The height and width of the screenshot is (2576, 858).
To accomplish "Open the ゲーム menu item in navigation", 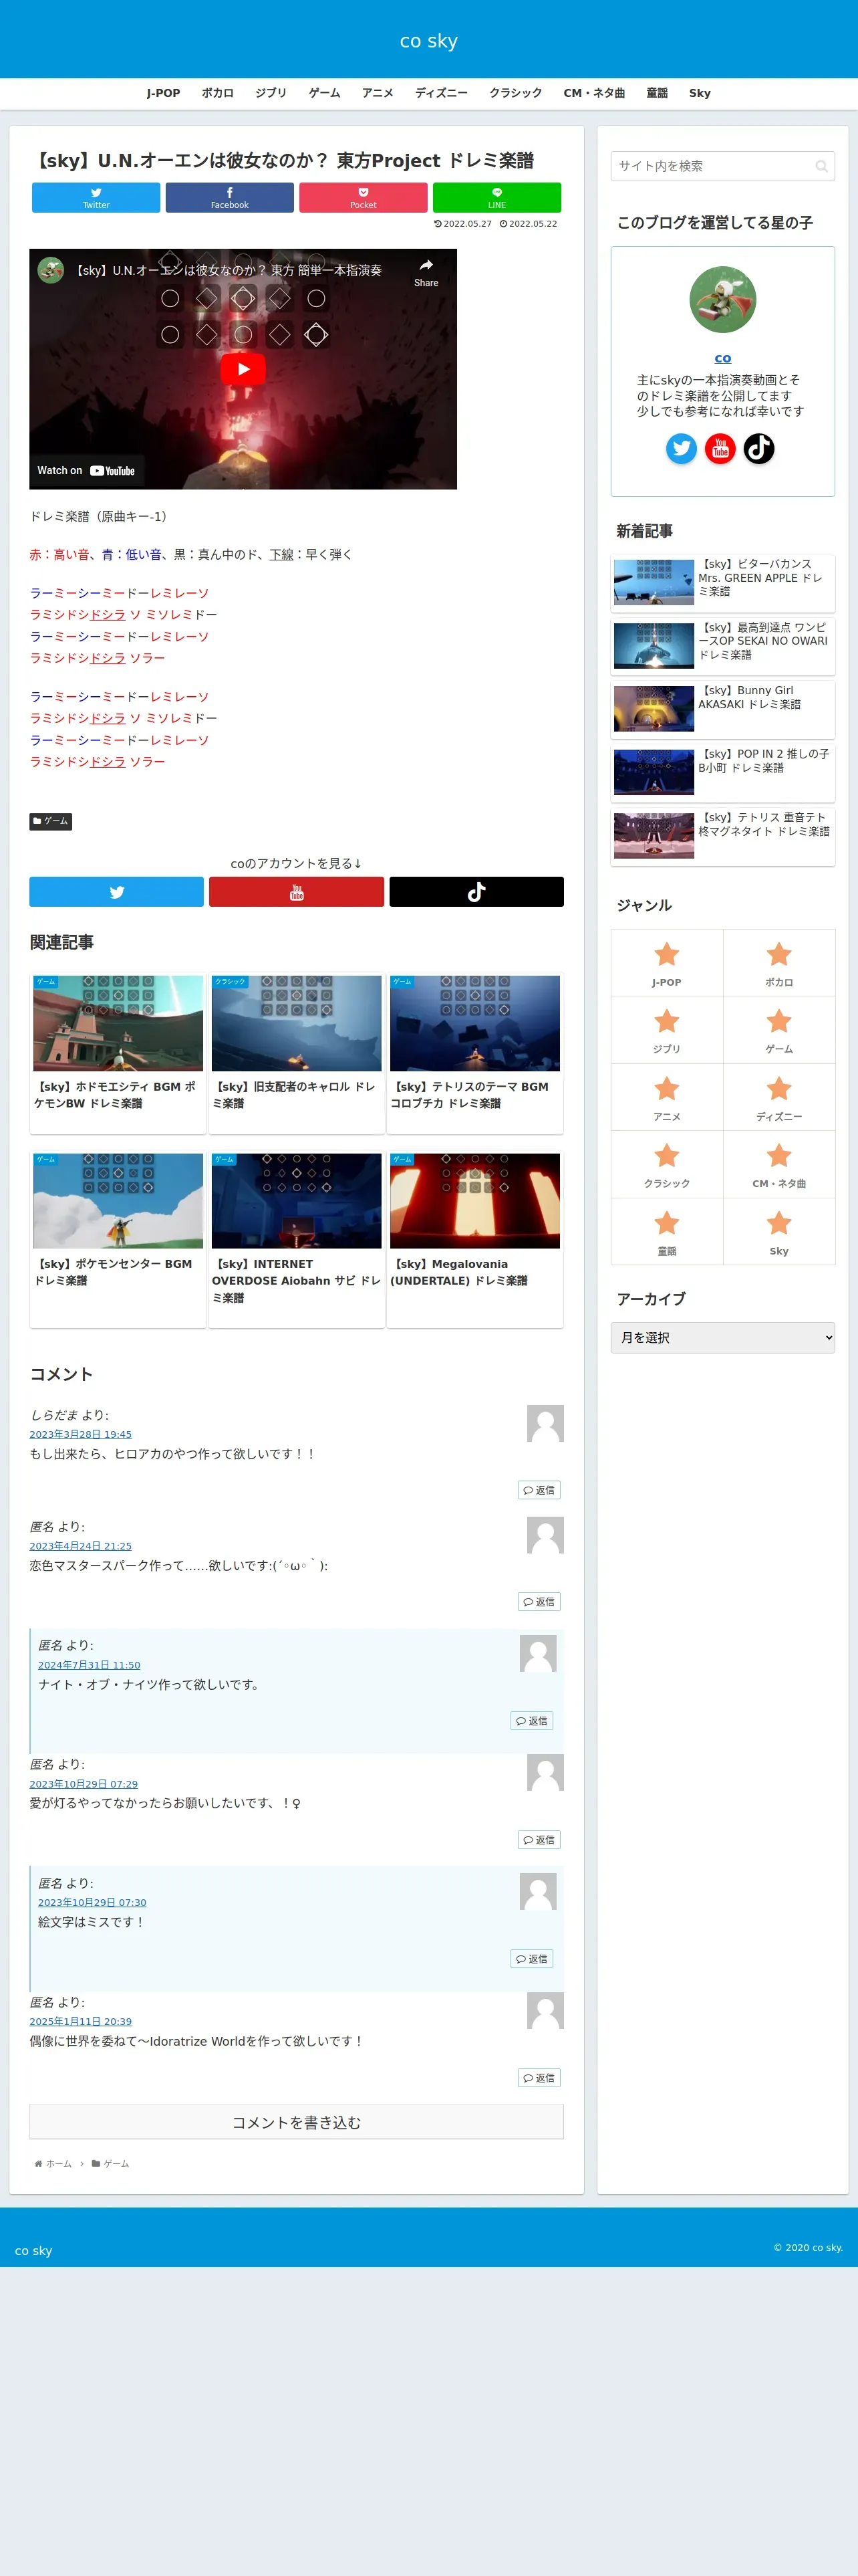I will 325,93.
